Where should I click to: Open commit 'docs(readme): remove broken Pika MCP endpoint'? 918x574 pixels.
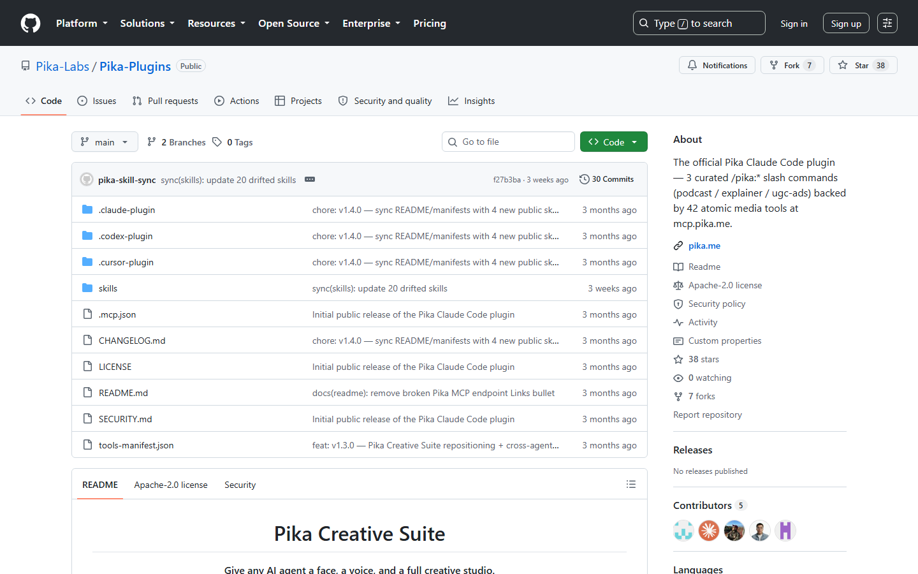coord(433,393)
